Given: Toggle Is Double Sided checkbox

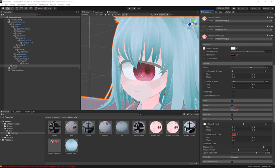Looking at the screenshot, I should (x=233, y=59).
